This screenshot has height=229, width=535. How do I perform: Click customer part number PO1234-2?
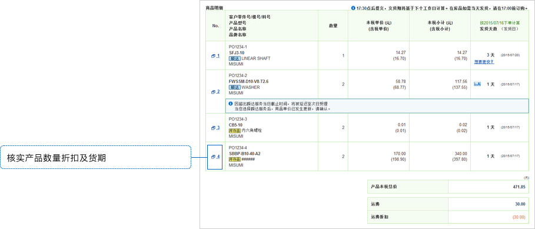(238, 76)
